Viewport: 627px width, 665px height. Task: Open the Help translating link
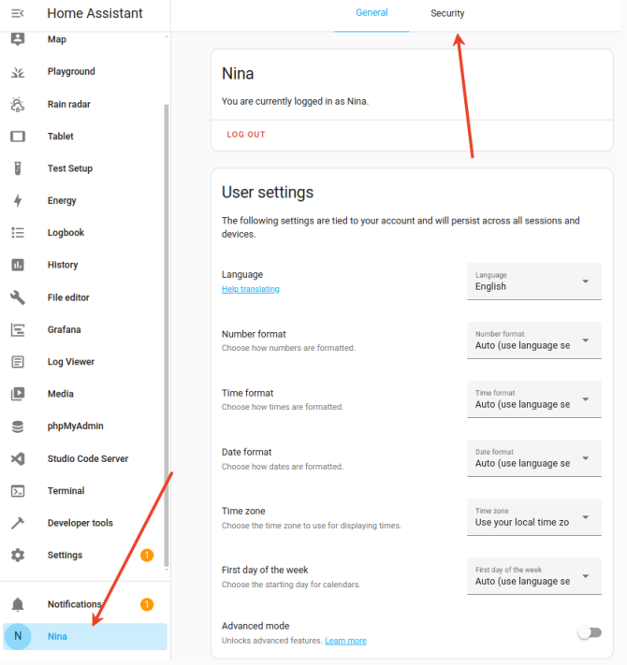tap(250, 289)
